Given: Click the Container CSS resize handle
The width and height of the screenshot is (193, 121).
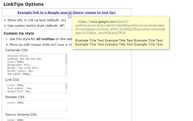Looking at the screenshot, I should tap(66, 75).
